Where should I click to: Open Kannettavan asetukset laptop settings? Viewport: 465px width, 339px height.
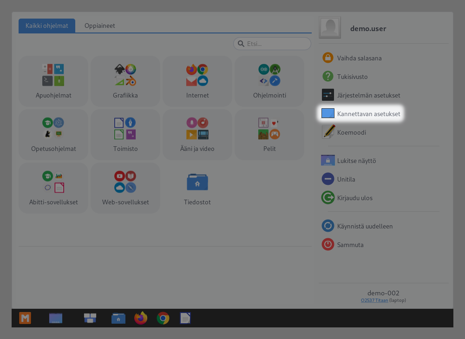[368, 114]
